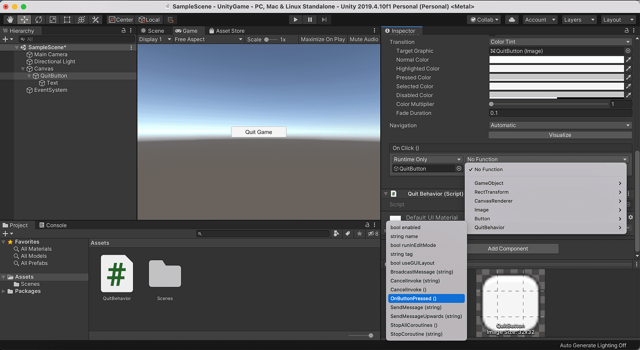Open the Layers dropdown
Image resolution: width=640 pixels, height=350 pixels.
tap(579, 20)
